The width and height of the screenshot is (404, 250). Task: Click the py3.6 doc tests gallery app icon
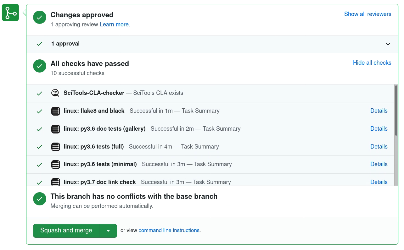55,129
